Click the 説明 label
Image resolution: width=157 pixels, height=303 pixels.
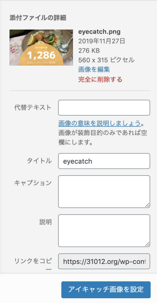tap(45, 222)
